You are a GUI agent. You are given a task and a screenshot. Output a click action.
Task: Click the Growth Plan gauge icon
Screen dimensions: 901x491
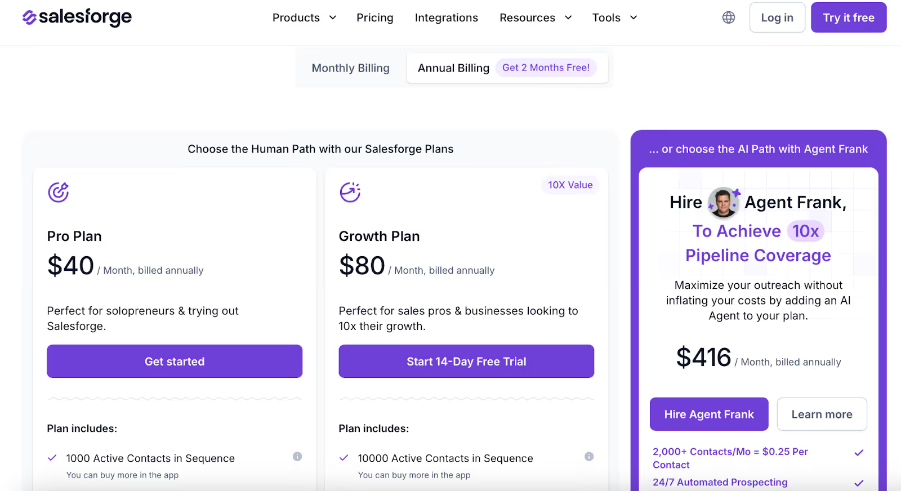coord(350,192)
